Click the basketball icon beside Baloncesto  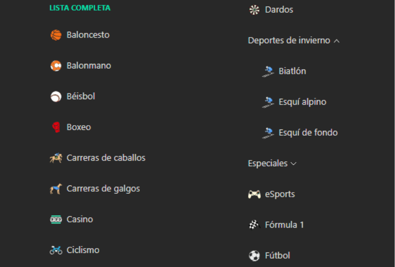coord(56,35)
